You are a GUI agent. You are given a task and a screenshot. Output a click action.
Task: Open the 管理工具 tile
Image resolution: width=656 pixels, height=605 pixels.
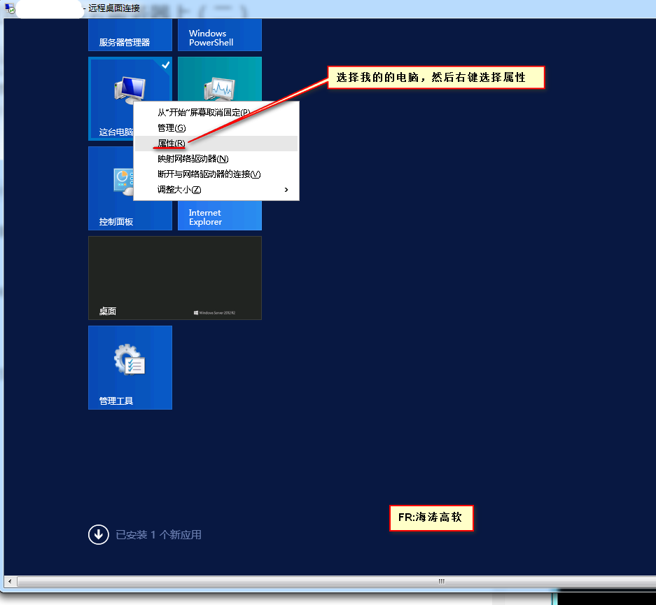click(130, 368)
